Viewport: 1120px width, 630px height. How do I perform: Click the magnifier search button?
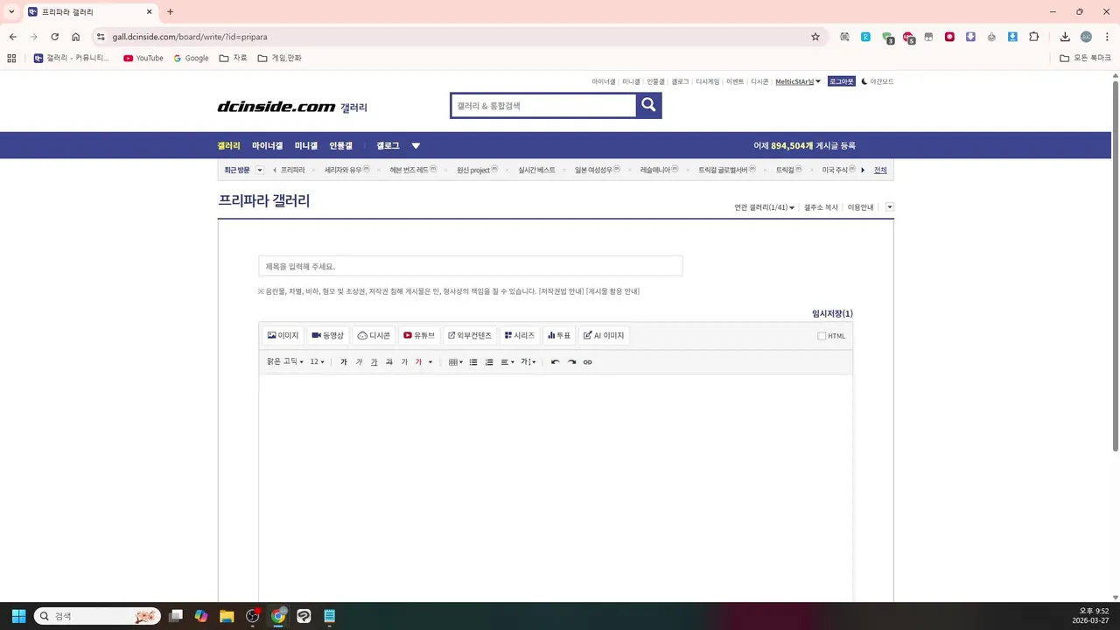pos(648,105)
